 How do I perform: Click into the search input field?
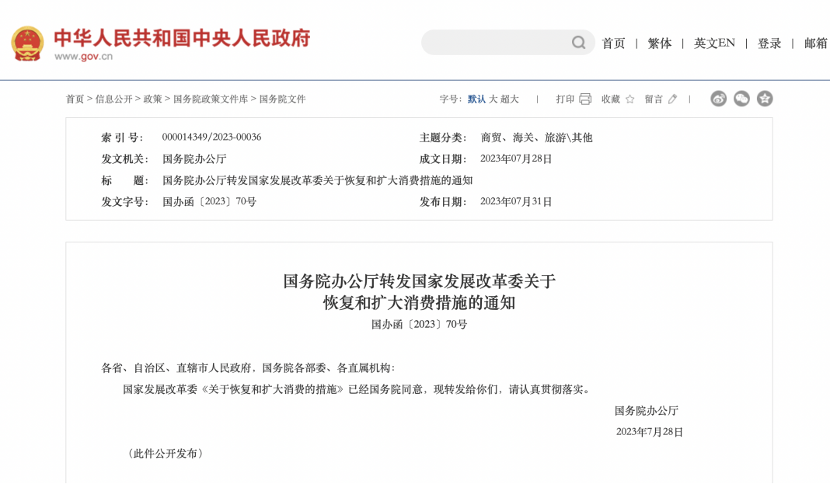[497, 42]
